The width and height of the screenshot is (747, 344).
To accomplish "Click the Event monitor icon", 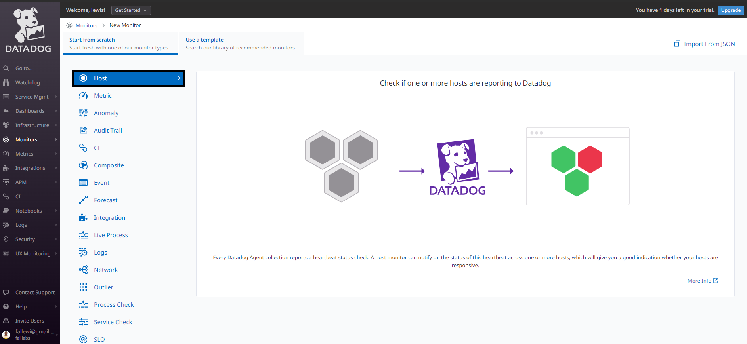I will tap(83, 182).
